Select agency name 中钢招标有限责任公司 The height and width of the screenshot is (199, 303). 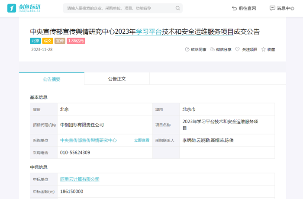pyautogui.click(x=82, y=125)
